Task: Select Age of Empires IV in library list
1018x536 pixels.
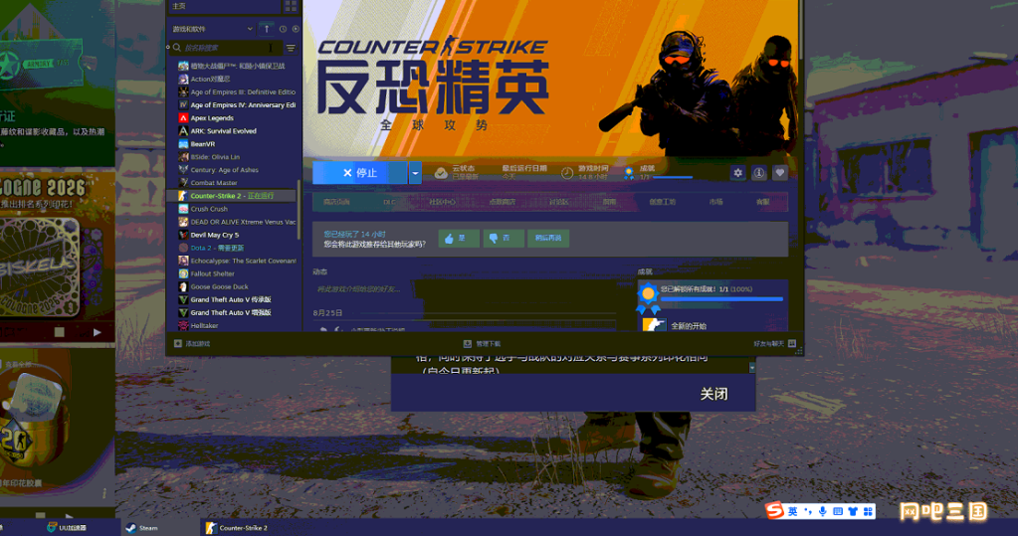Action: tap(236, 105)
